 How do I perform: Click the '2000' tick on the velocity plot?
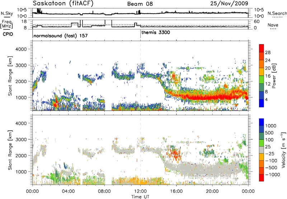(x=21, y=156)
